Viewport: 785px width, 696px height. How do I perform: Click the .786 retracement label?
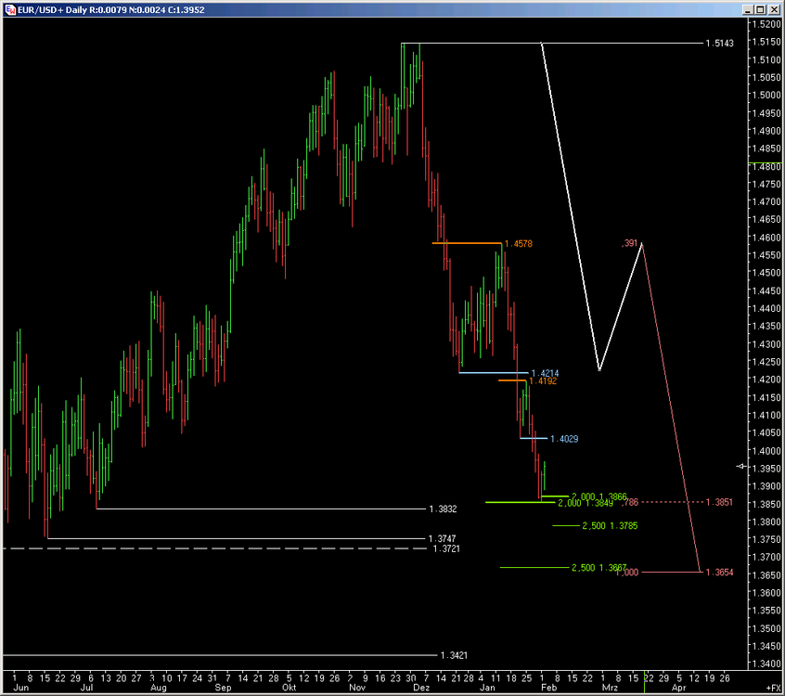(630, 502)
